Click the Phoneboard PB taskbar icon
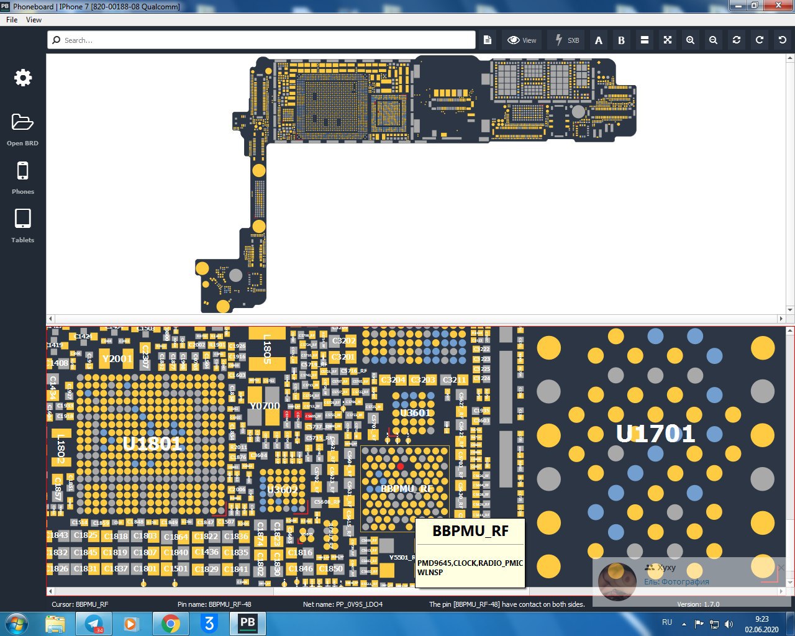This screenshot has height=636, width=795. [x=248, y=624]
